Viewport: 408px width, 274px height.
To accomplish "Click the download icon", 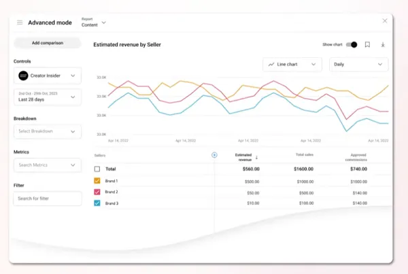I will pyautogui.click(x=383, y=45).
